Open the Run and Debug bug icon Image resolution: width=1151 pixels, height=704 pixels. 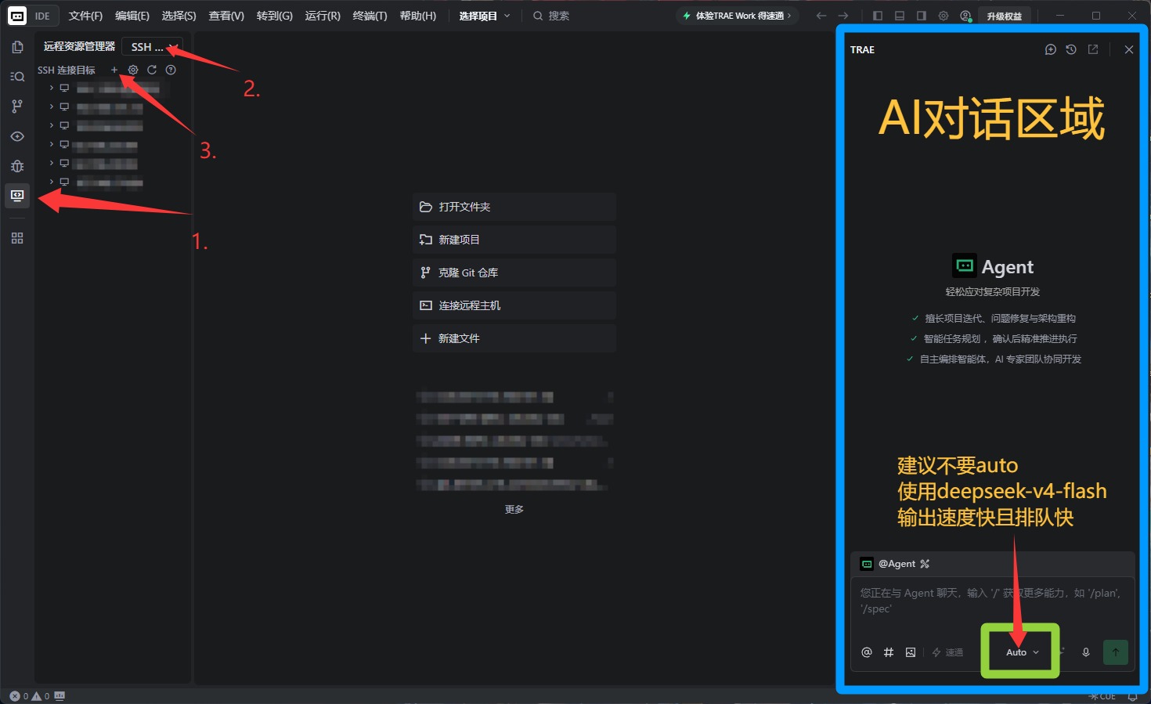coord(17,166)
